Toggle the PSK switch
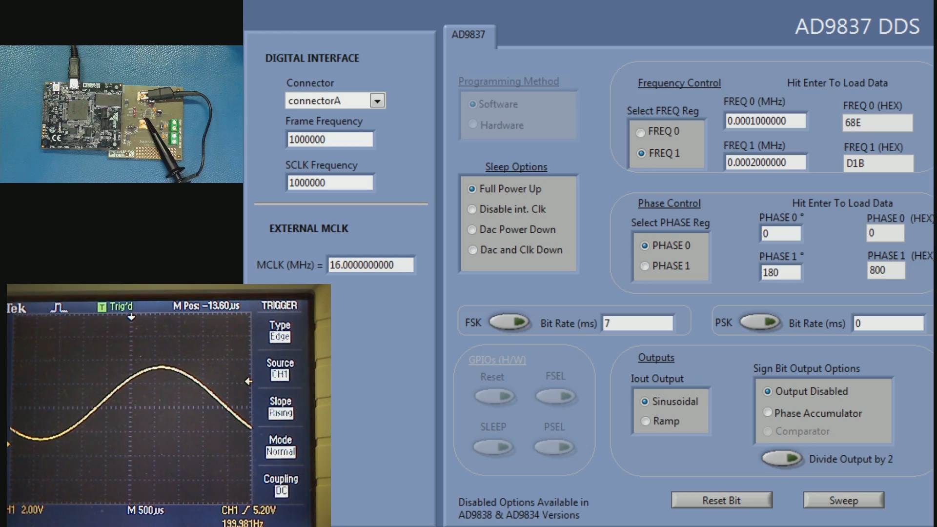 point(760,322)
